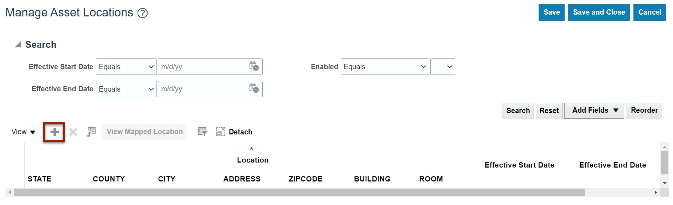Open Effective Start Date operator dropdown
Screen dimensions: 673x205
[x=126, y=67]
